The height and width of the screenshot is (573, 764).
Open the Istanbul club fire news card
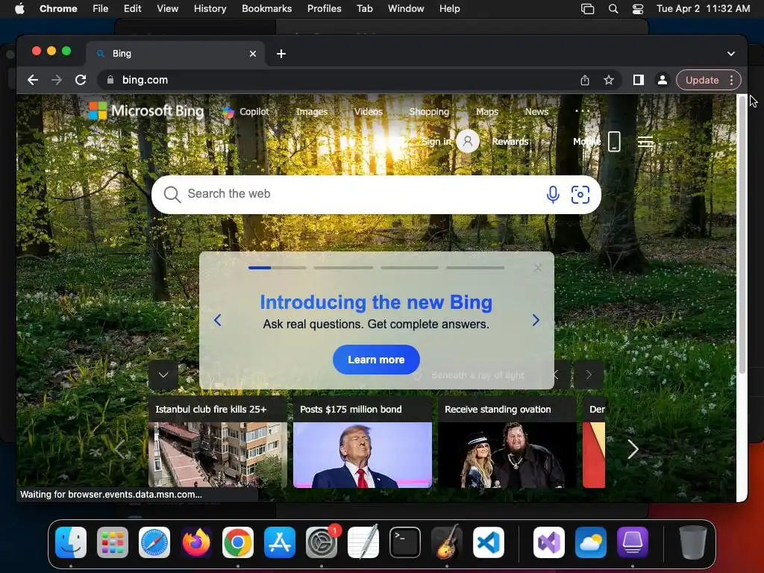(x=218, y=442)
